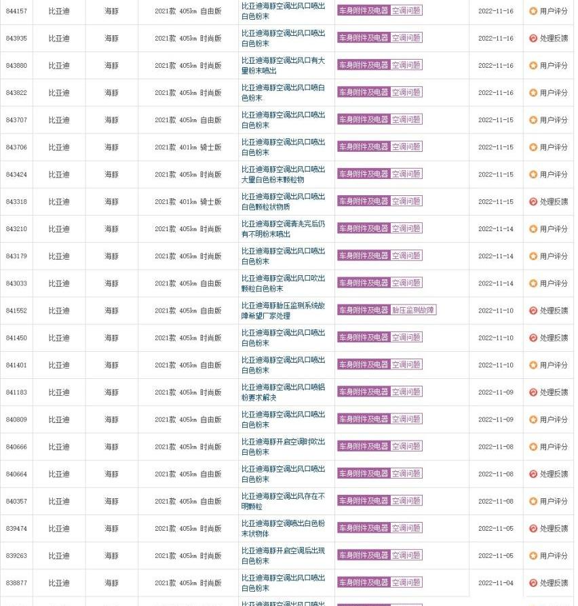Open the complaint 出风口喷铝粉要求解决
This screenshot has width=578, height=606.
tap(283, 392)
